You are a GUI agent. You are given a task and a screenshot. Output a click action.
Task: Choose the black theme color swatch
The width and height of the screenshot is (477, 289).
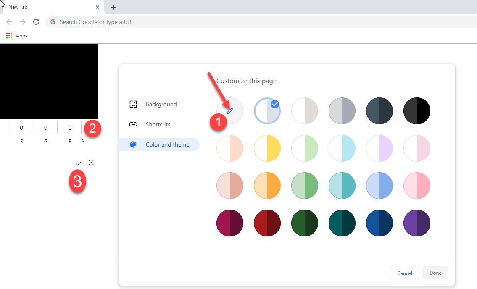pyautogui.click(x=417, y=111)
